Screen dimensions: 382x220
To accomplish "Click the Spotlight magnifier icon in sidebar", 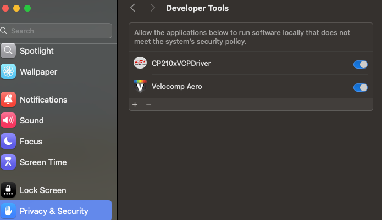I will pyautogui.click(x=8, y=51).
